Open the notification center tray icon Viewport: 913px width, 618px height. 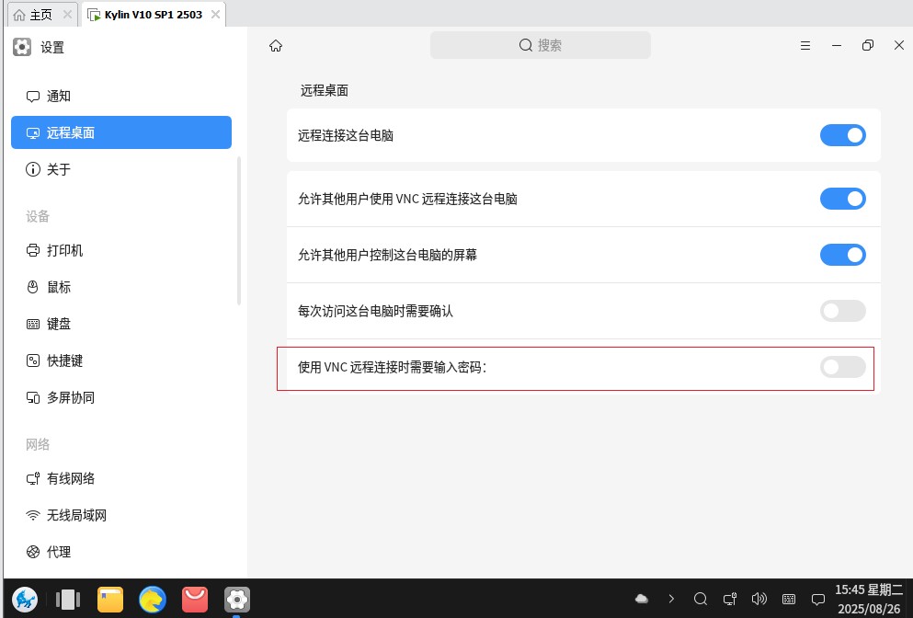[x=818, y=599]
